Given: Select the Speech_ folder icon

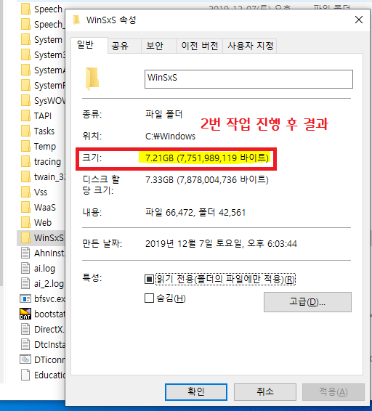Looking at the screenshot, I should coord(25,25).
